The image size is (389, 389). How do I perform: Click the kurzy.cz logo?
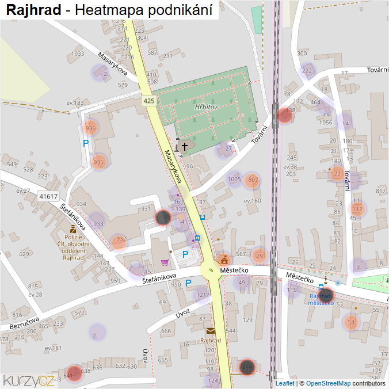click(x=29, y=381)
